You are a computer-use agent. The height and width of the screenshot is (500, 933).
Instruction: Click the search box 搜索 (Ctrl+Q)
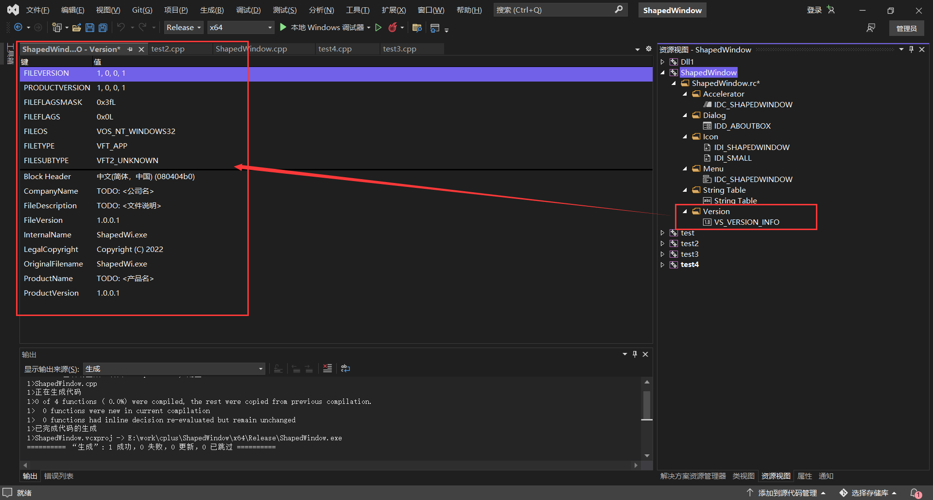[560, 10]
